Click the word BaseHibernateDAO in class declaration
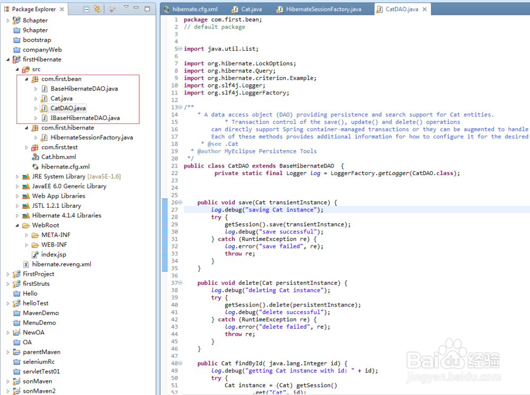 point(306,166)
